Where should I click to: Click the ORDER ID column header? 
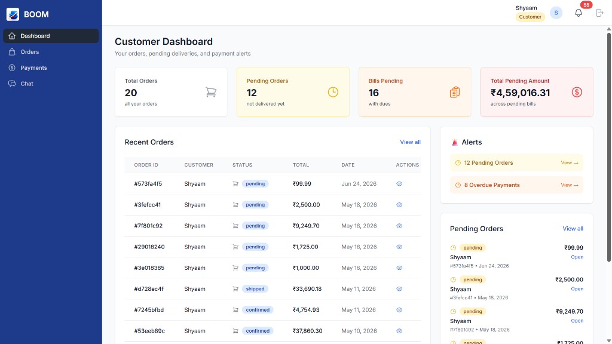point(146,165)
